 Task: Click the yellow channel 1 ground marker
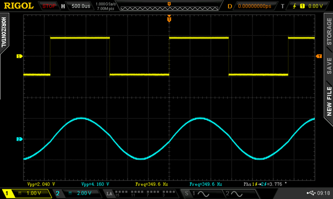coord(19,56)
